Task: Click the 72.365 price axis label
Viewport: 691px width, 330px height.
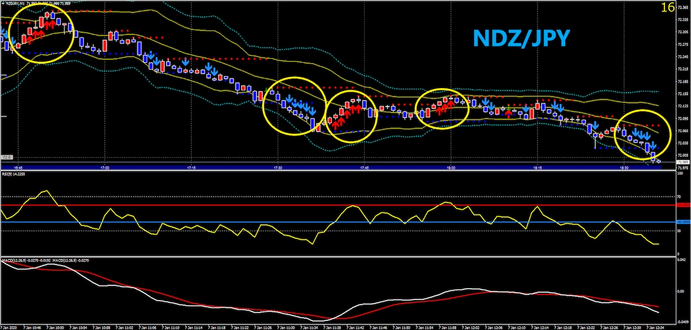Action: [x=684, y=7]
